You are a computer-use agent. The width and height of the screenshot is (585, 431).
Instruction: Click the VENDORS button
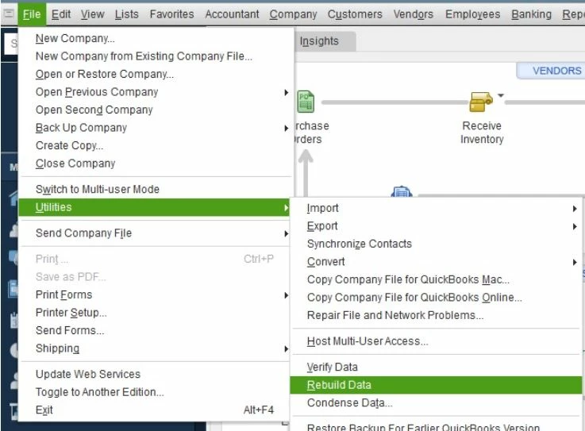pos(556,71)
